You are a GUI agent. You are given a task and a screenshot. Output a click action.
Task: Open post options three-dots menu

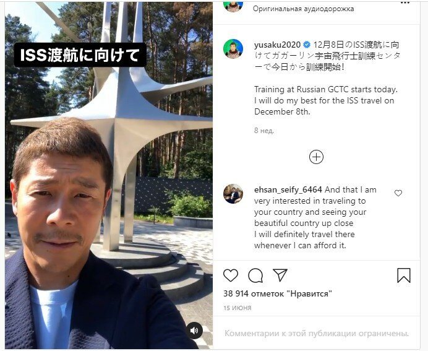[x=405, y=2]
